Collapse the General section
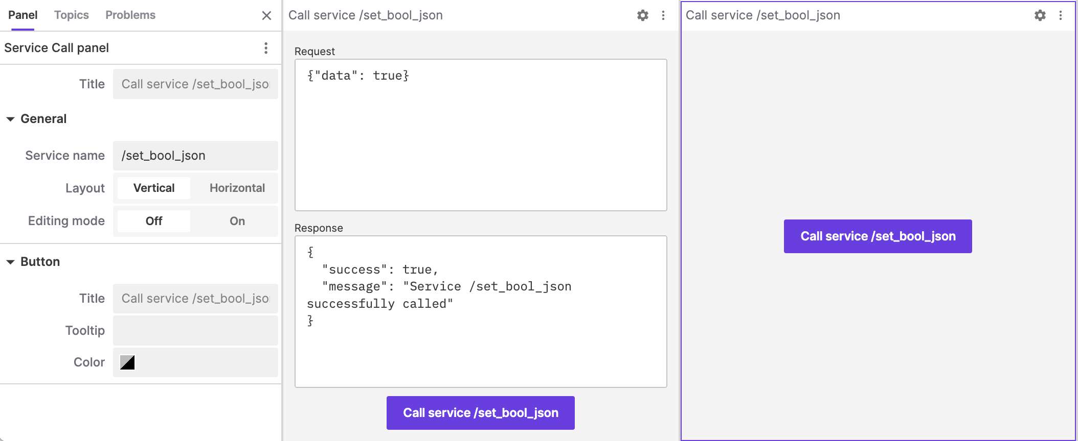The image size is (1078, 441). [10, 119]
